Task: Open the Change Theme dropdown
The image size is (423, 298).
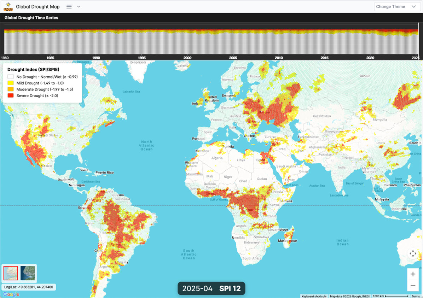Action: click(396, 7)
